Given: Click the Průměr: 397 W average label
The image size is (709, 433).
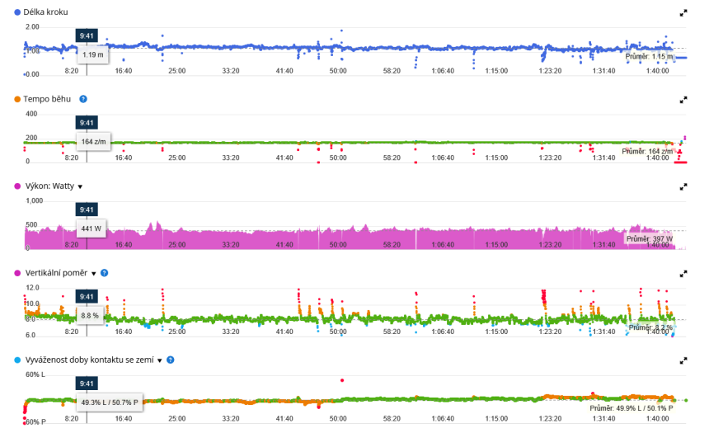Looking at the screenshot, I should pyautogui.click(x=649, y=239).
